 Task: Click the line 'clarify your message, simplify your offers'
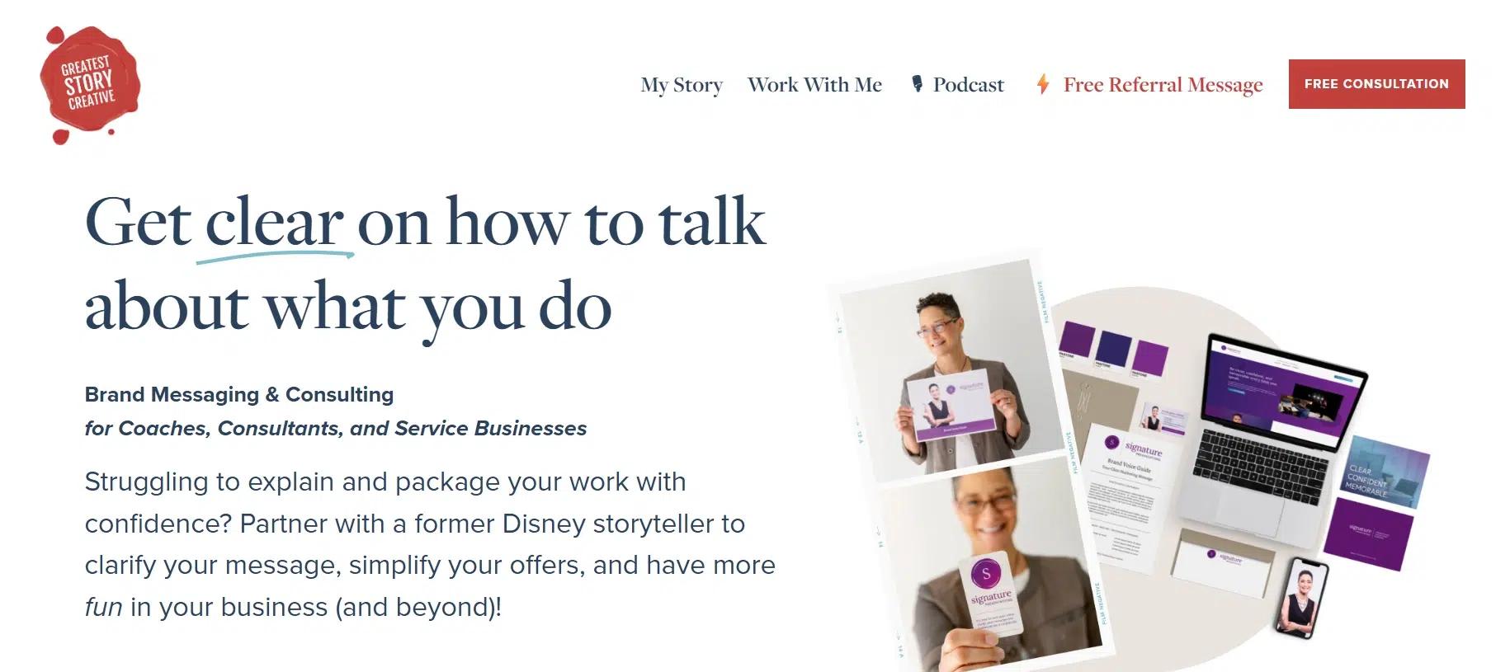430,566
